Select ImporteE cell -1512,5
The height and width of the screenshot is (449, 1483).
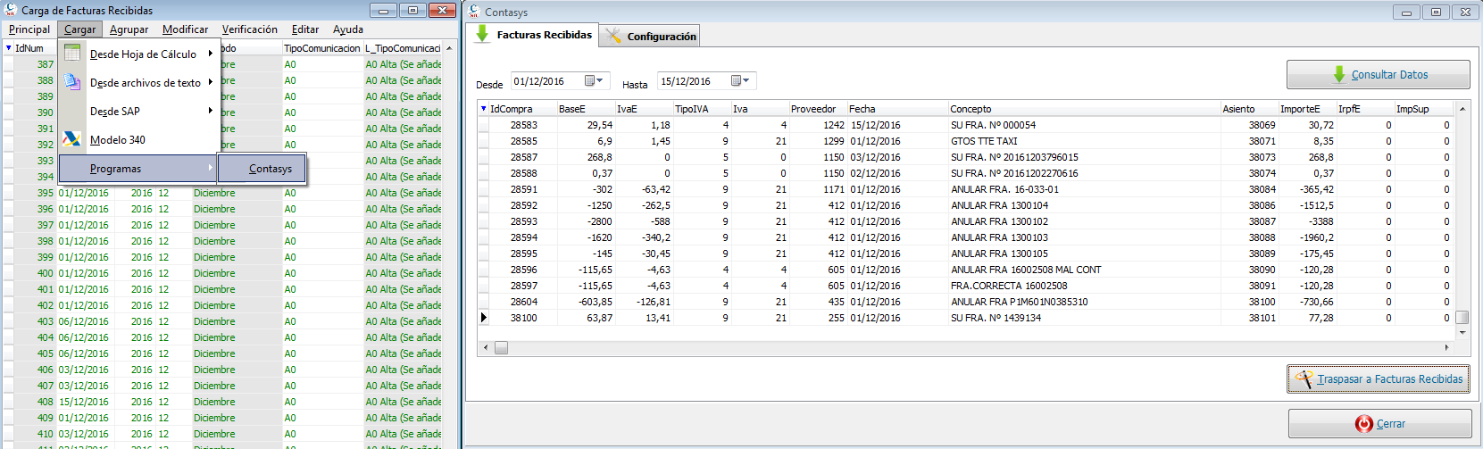pos(1307,205)
